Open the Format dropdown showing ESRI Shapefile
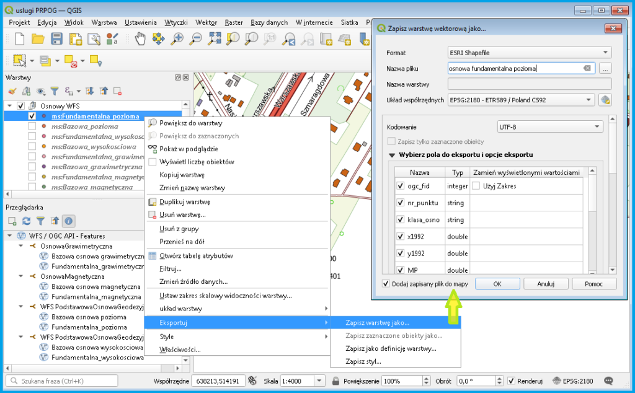The height and width of the screenshot is (393, 635). coord(529,53)
